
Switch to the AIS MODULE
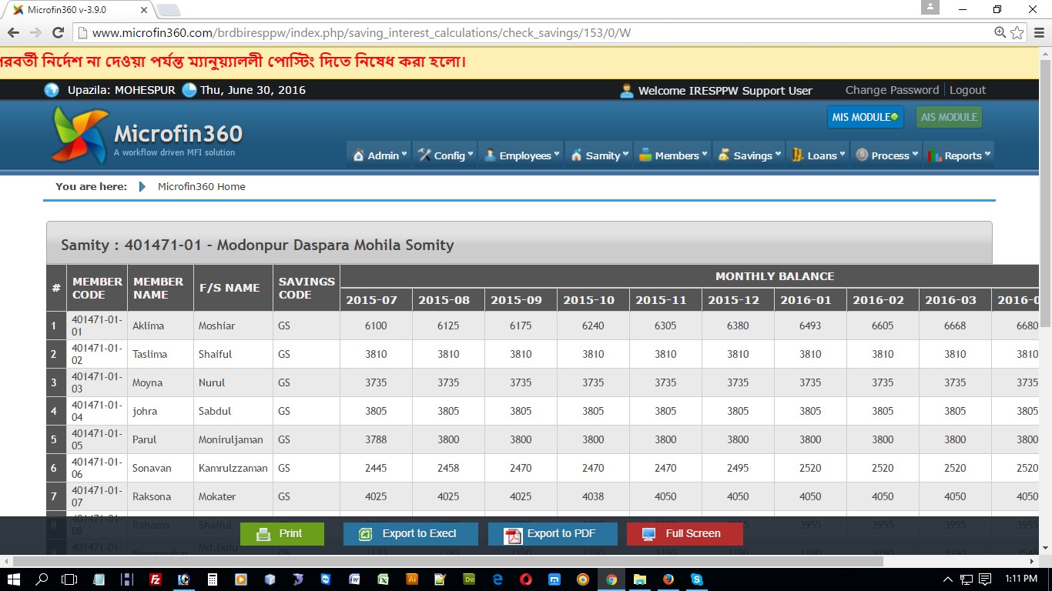tap(949, 117)
